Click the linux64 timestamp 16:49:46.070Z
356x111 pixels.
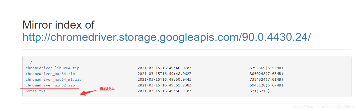click(x=164, y=68)
